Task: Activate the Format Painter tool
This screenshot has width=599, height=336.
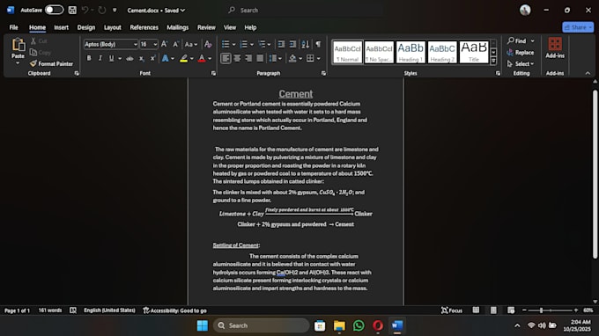Action: pos(51,63)
